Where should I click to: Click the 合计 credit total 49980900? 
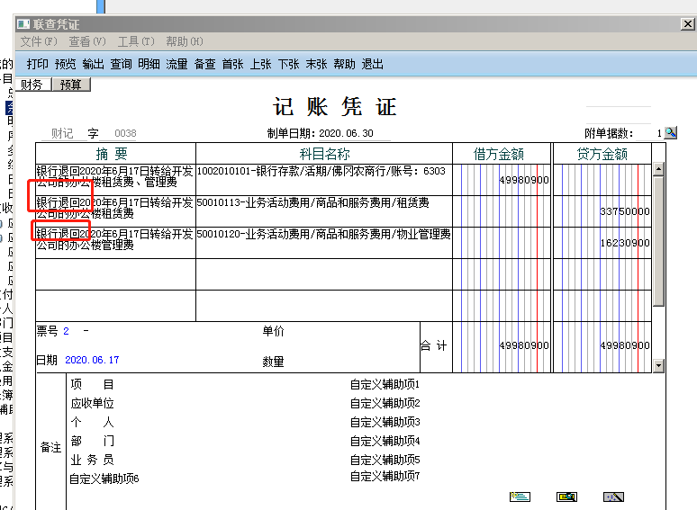[x=625, y=345]
